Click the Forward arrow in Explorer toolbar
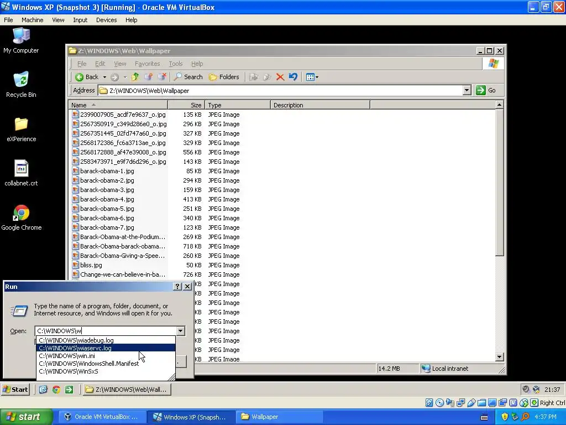Image resolution: width=566 pixels, height=425 pixels. point(115,77)
